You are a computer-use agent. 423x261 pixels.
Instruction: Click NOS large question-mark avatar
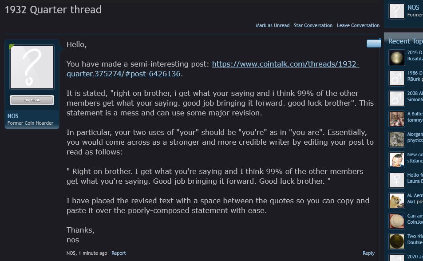[32, 67]
